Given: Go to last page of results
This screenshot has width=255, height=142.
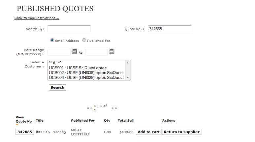Looking at the screenshot, I should click(x=116, y=108).
